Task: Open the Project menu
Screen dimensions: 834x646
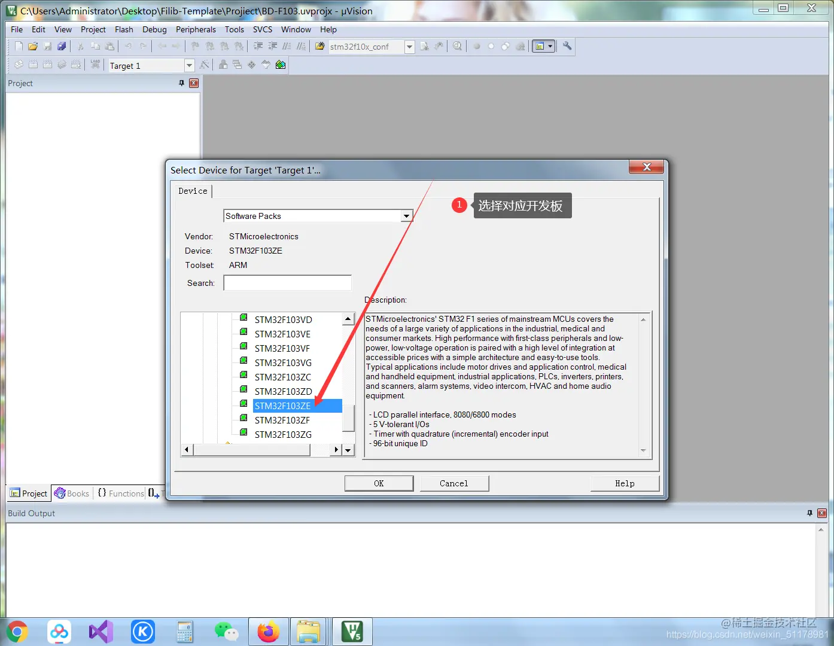Action: [x=93, y=29]
